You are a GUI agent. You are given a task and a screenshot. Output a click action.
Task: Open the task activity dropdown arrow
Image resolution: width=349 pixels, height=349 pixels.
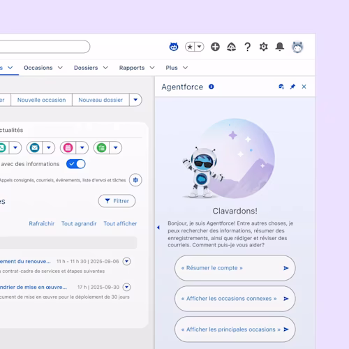(x=115, y=148)
